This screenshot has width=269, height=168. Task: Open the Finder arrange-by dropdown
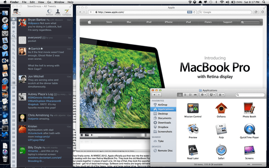click(x=221, y=95)
